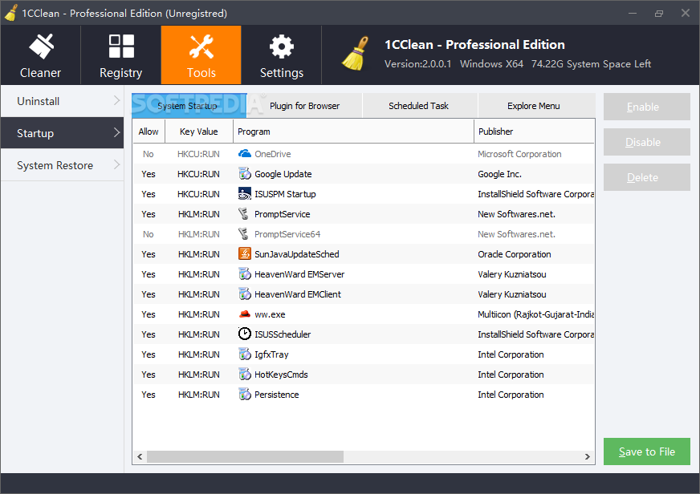700x494 pixels.
Task: Click the Save to File button
Action: point(647,451)
